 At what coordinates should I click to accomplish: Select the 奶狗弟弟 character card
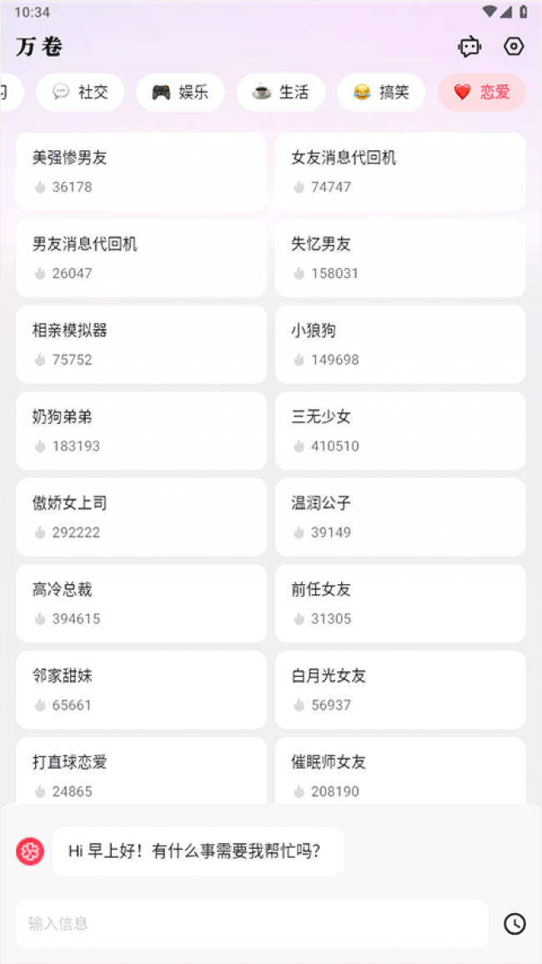coord(141,431)
